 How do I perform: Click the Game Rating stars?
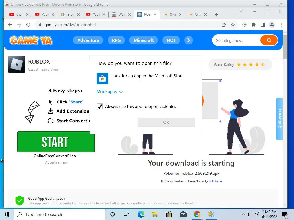251,64
